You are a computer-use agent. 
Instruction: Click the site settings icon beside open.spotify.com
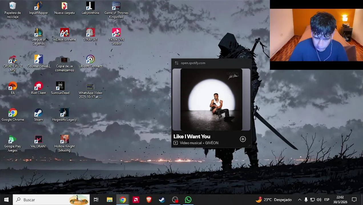coord(177,63)
